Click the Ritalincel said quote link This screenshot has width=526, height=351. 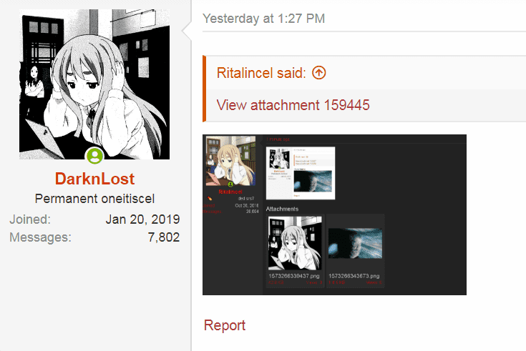pos(261,73)
